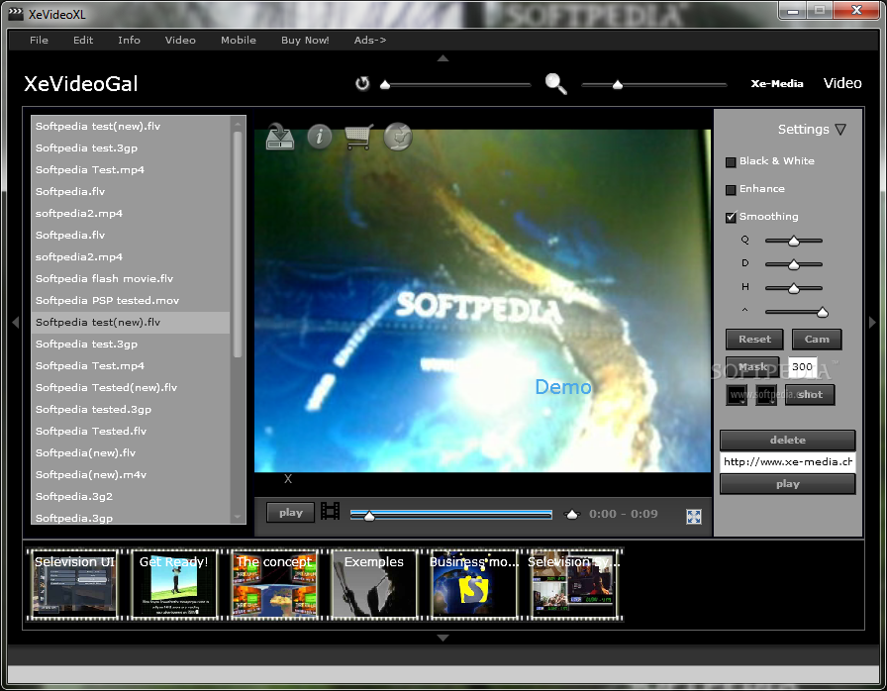This screenshot has width=887, height=691.
Task: Click the rotation slider handle in the header
Action: tap(385, 85)
